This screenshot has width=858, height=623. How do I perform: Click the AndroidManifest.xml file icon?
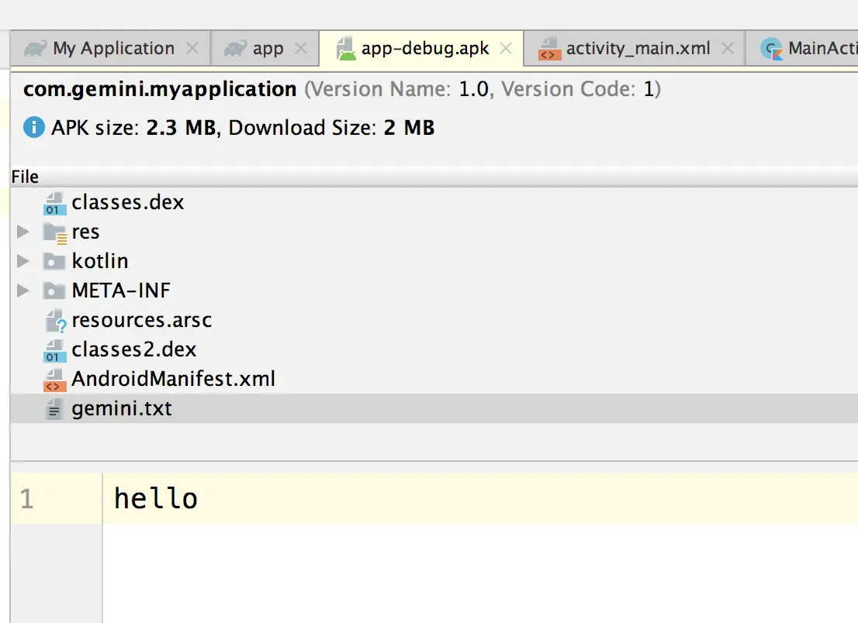coord(54,380)
